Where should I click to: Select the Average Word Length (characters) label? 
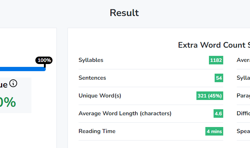coord(125,113)
